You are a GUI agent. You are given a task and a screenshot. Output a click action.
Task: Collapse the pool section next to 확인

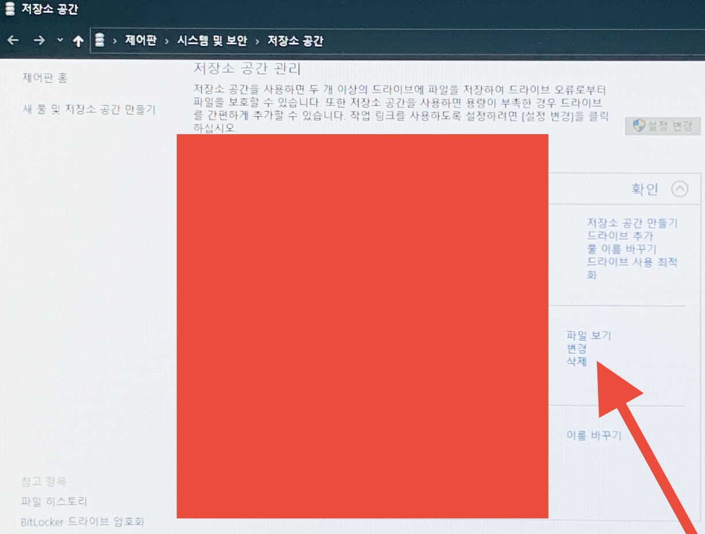point(680,189)
